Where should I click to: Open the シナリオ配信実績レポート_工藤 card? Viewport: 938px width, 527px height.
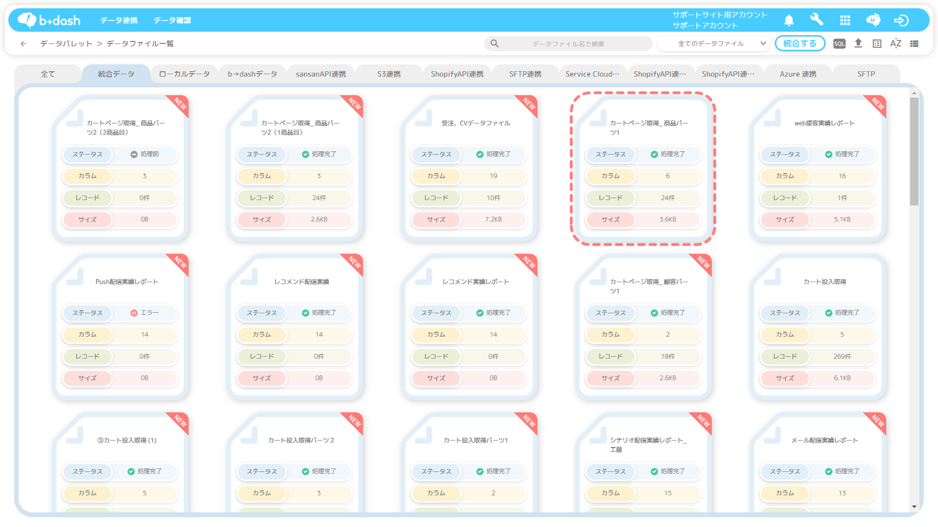643,463
